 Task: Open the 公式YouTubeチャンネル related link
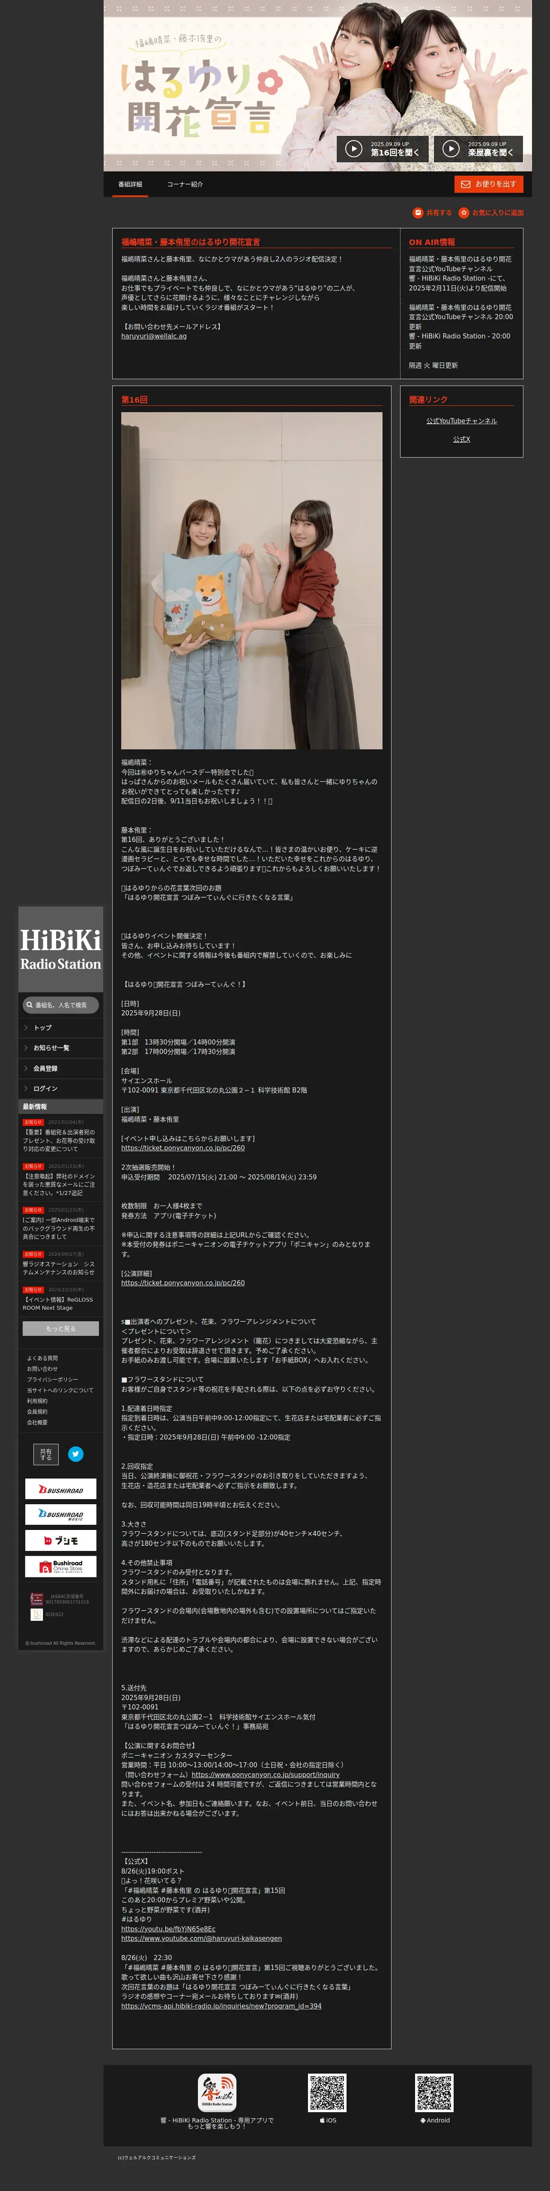(x=462, y=421)
